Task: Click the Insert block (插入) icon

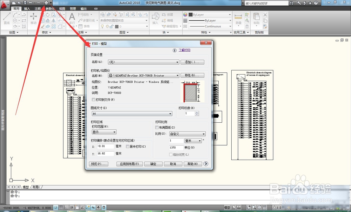Action: 155,18
